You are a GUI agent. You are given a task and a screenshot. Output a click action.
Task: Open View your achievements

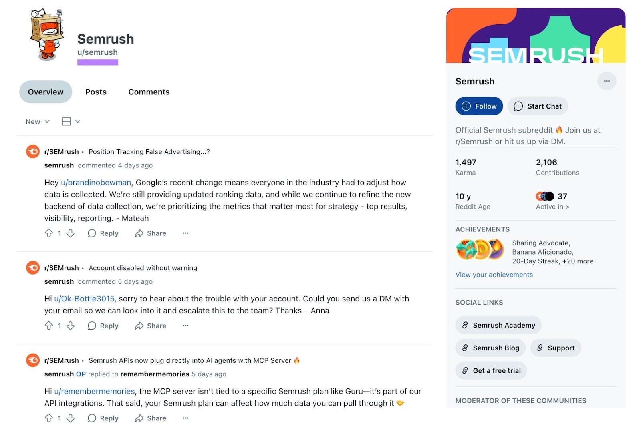pyautogui.click(x=494, y=275)
